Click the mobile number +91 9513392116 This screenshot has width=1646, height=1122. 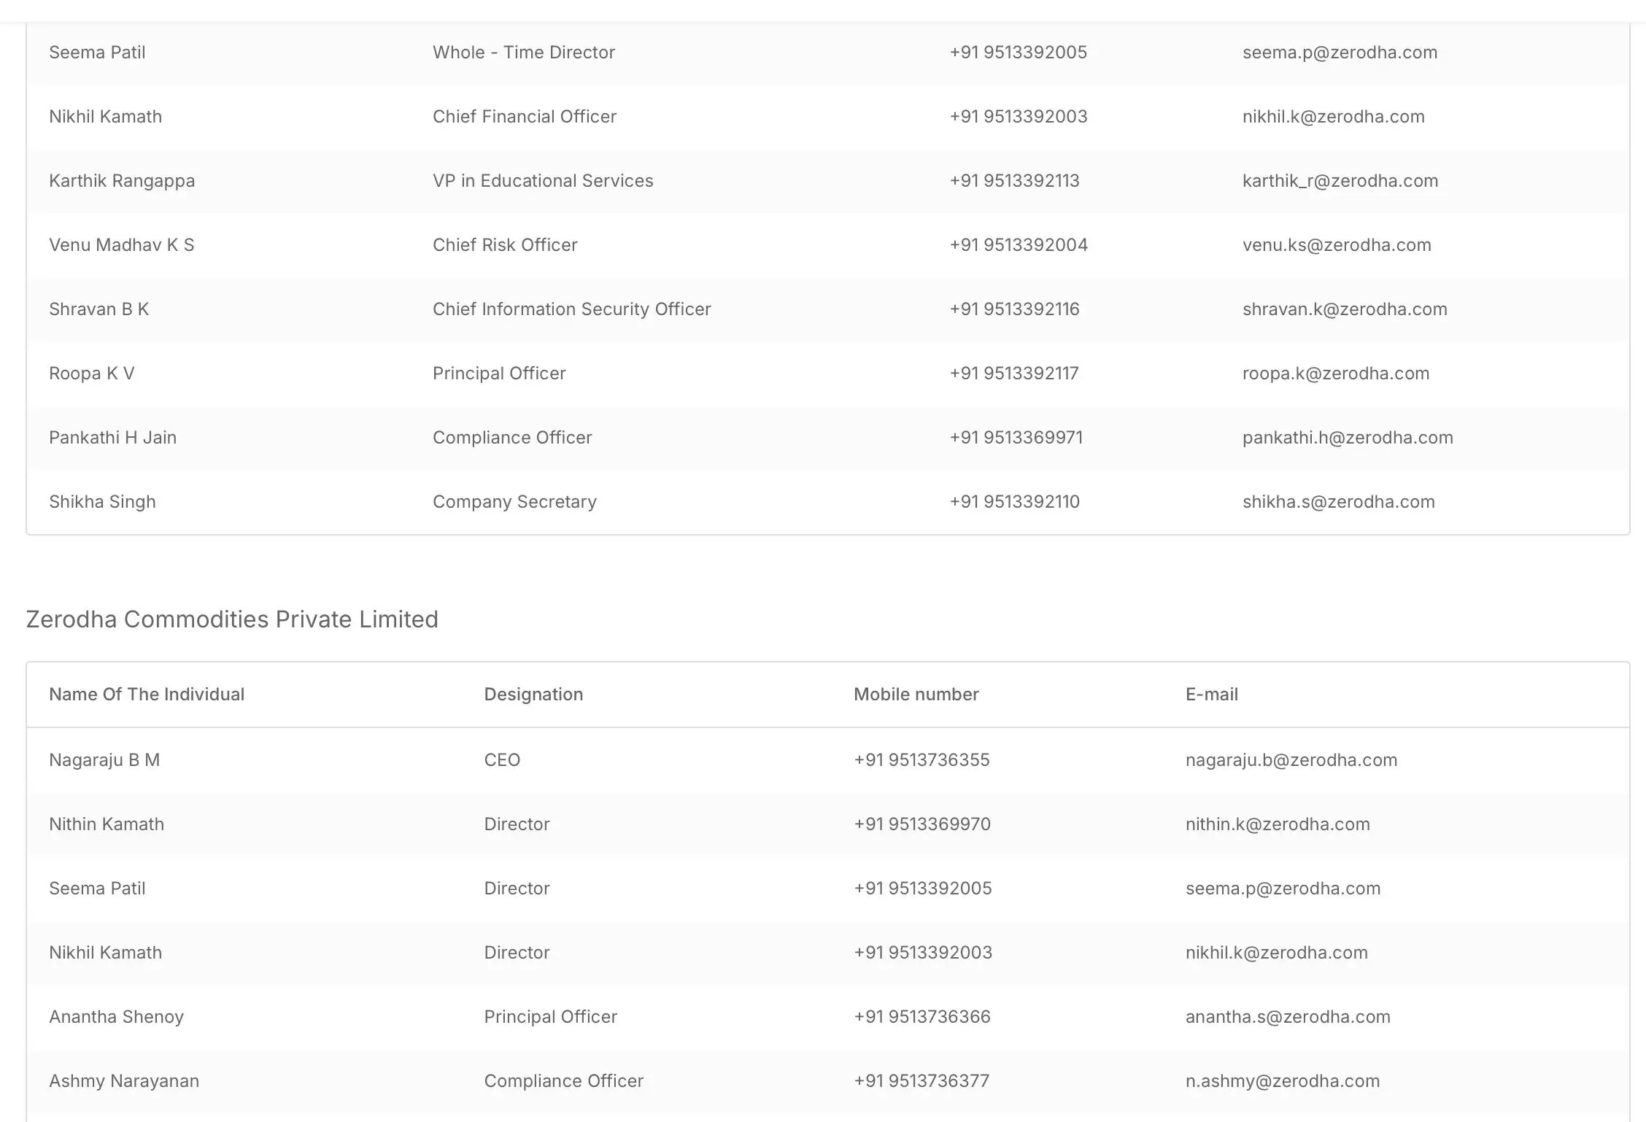click(x=1015, y=309)
